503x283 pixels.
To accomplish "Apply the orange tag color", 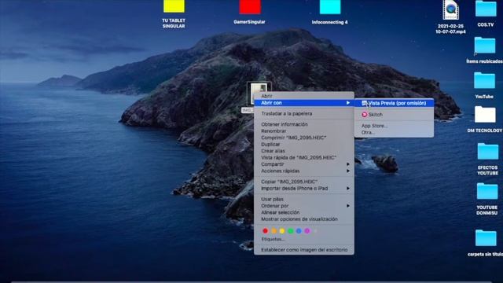I will click(x=274, y=230).
